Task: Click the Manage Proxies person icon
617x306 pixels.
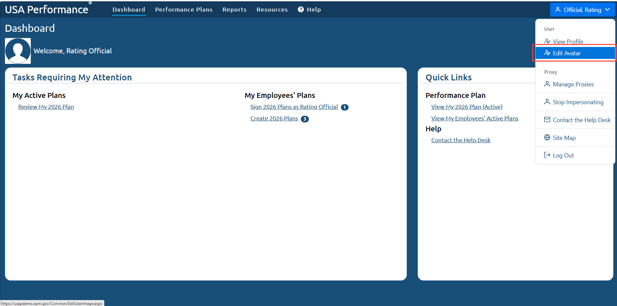Action: [x=547, y=84]
